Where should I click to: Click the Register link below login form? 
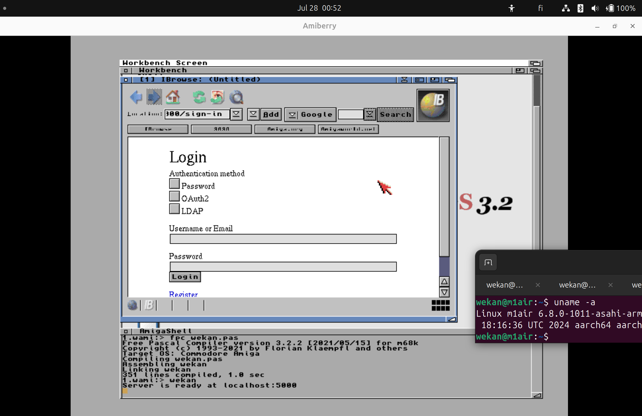pos(183,294)
